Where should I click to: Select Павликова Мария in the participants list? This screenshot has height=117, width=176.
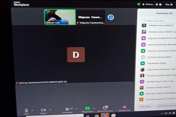[x=158, y=63]
